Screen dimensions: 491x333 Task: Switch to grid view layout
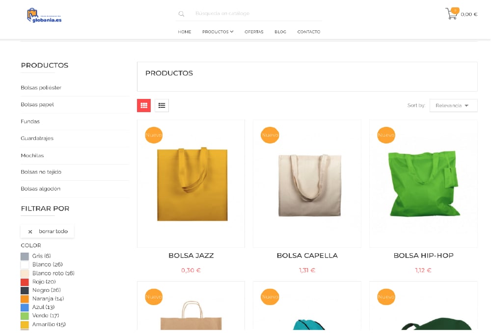coord(144,105)
